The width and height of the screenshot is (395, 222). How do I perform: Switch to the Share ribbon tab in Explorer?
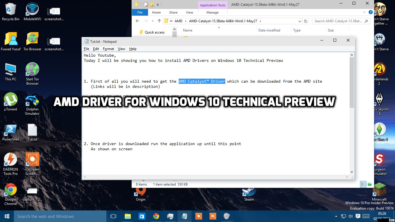click(x=173, y=12)
